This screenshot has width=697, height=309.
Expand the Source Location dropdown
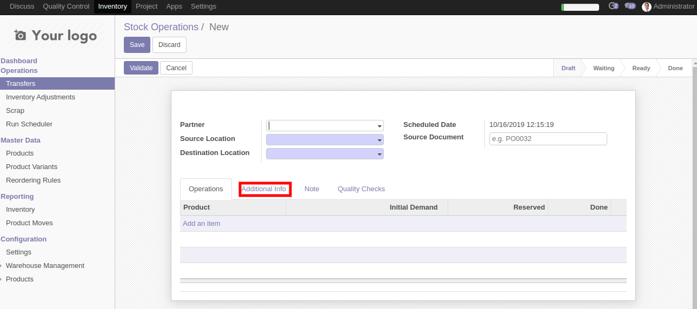click(x=380, y=140)
